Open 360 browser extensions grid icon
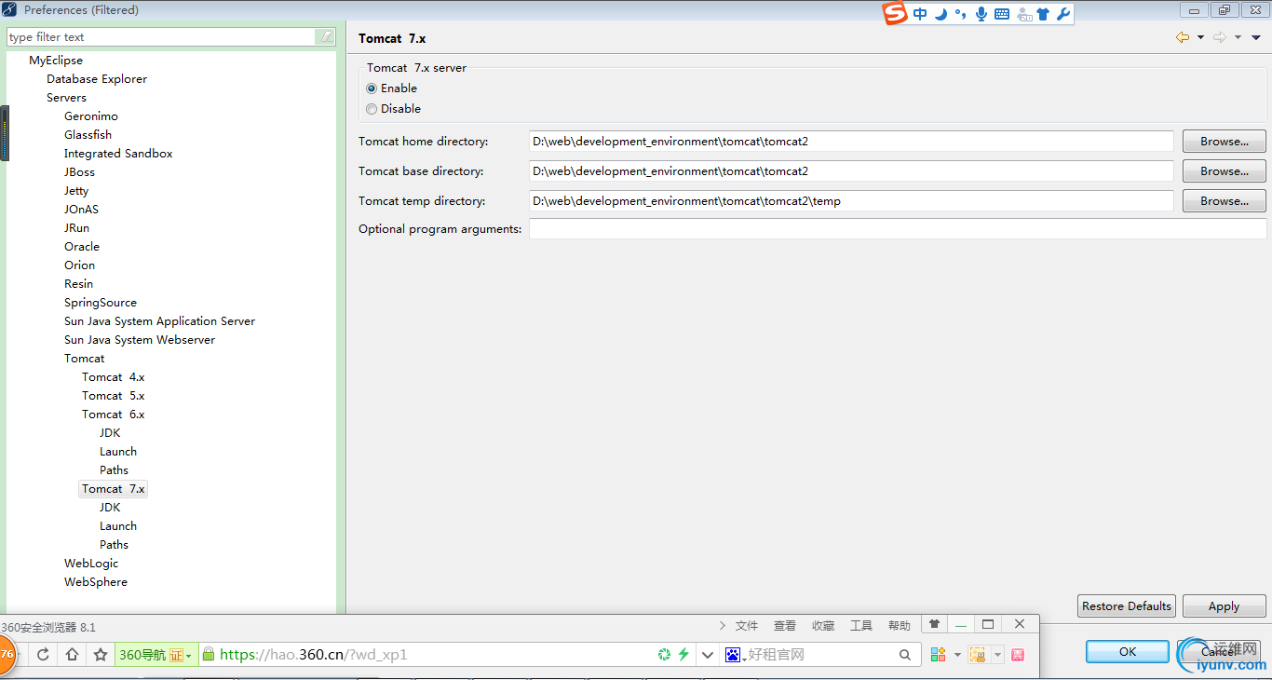Viewport: 1272px width, 680px height. (x=938, y=655)
